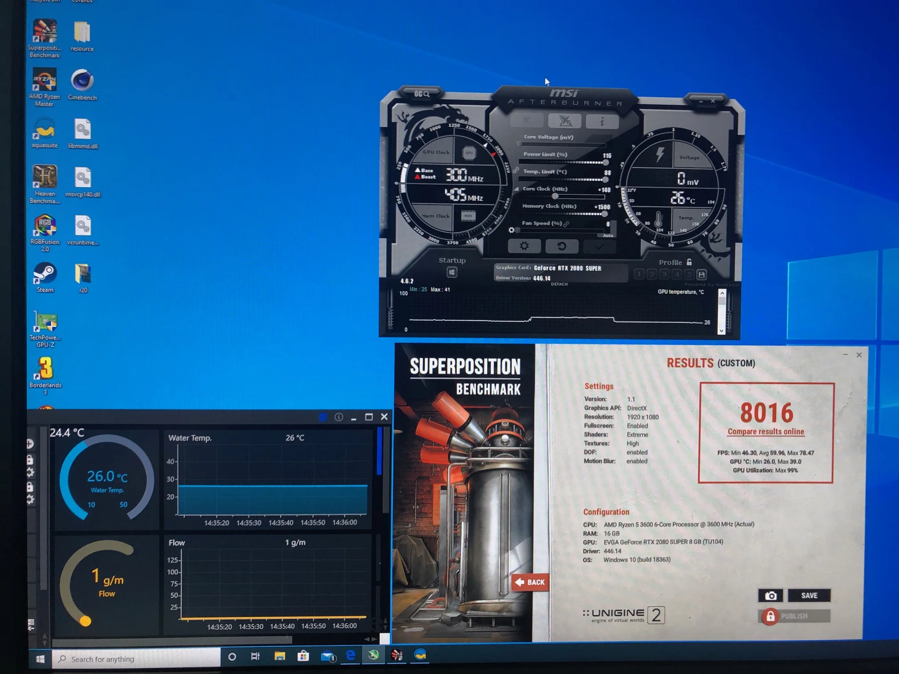
Task: Open the resource folder on desktop
Action: (82, 37)
